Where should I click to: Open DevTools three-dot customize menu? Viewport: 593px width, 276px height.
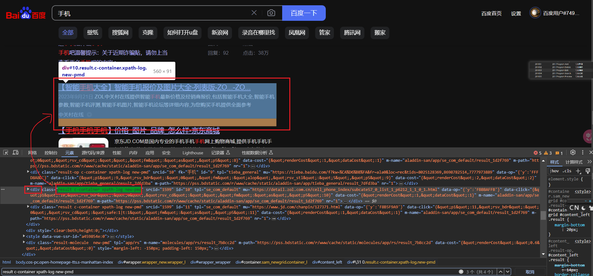coord(582,152)
